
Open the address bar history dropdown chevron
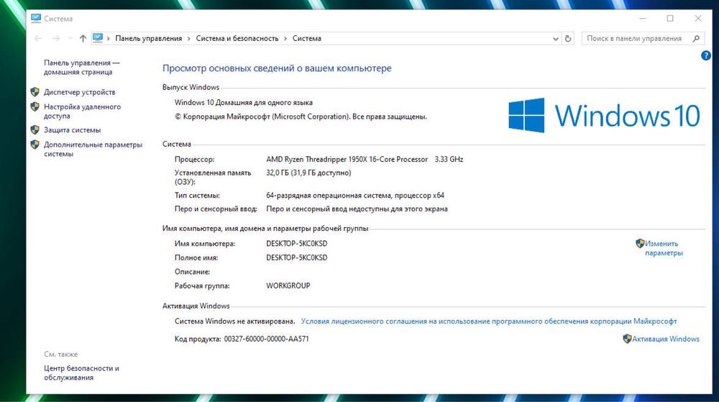[555, 39]
